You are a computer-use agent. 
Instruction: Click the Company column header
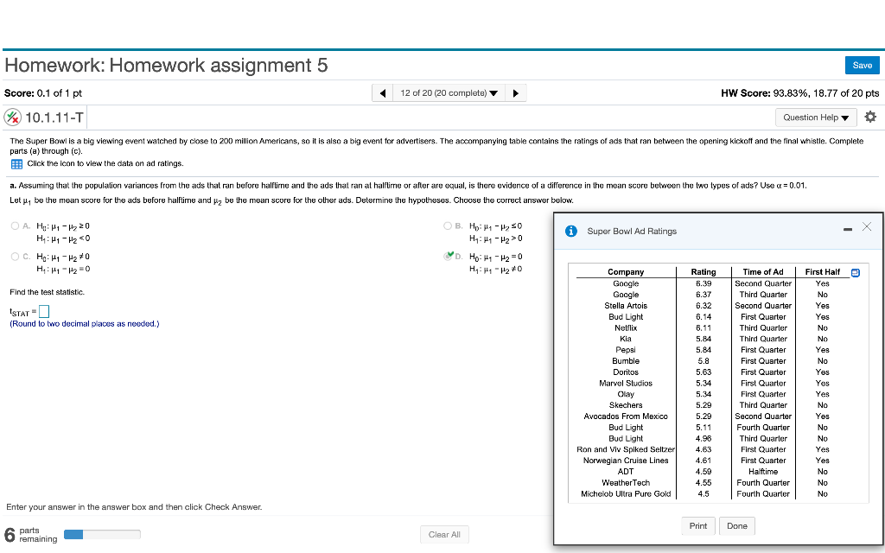[626, 272]
